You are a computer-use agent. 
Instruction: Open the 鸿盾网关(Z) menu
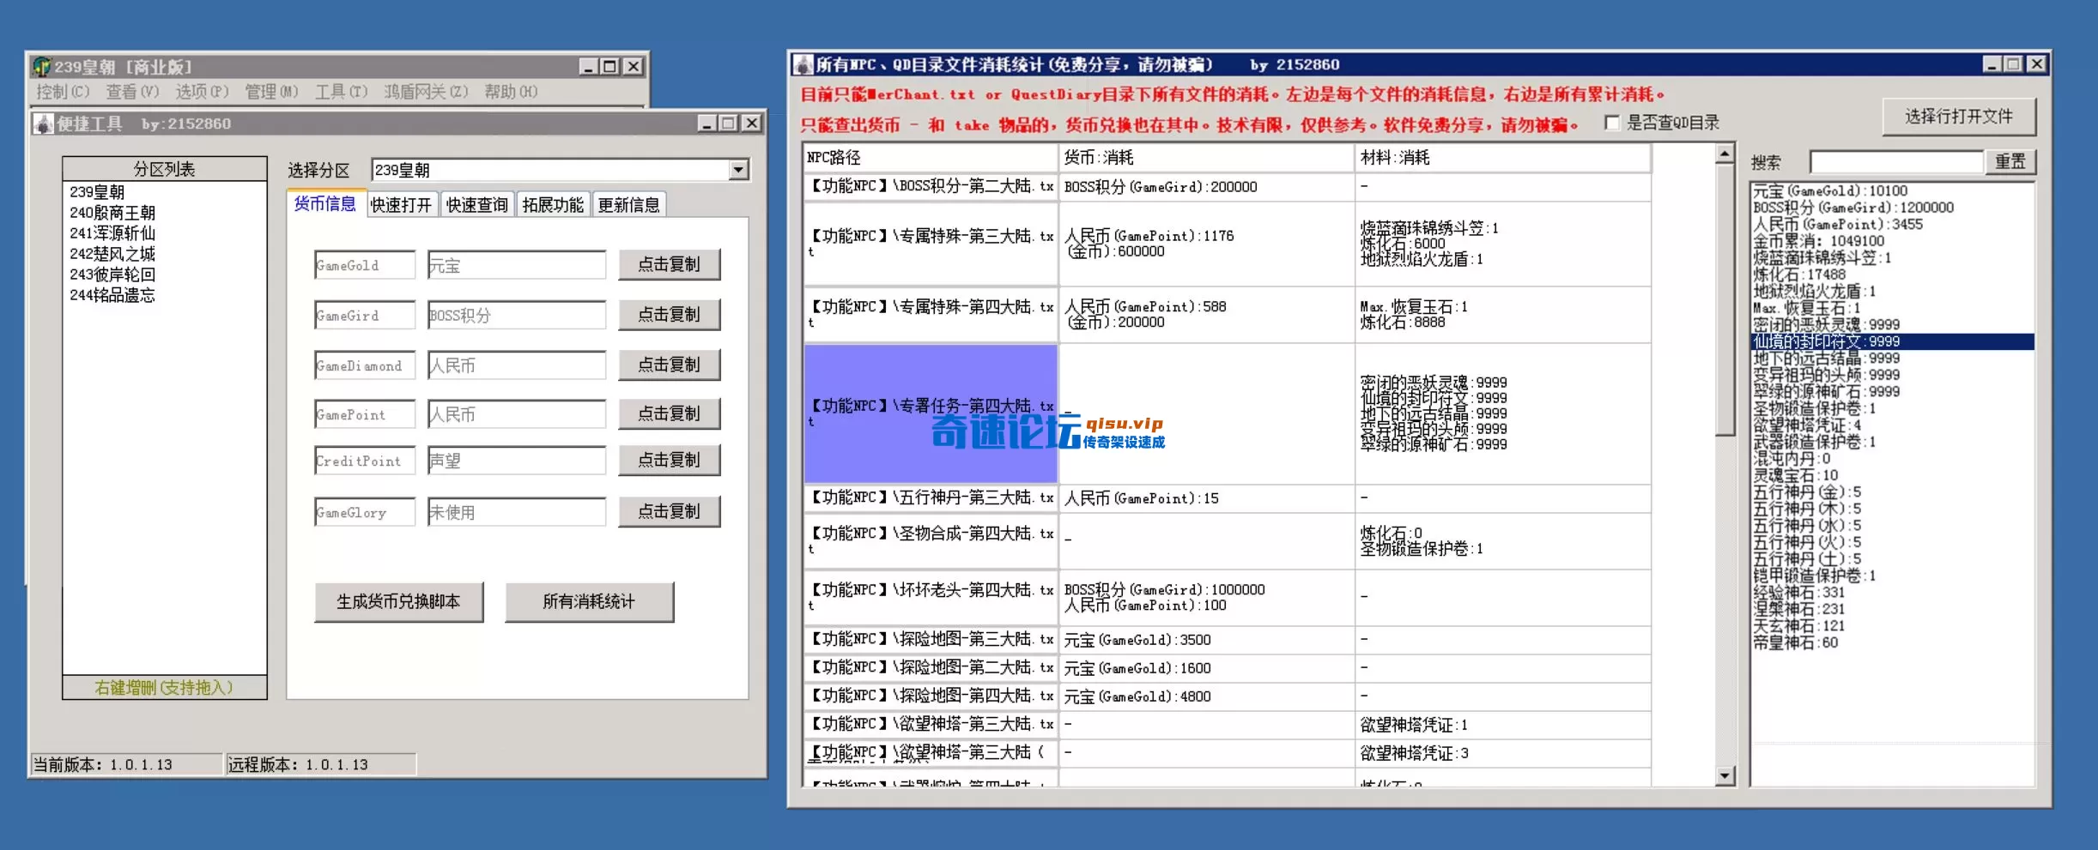click(425, 92)
